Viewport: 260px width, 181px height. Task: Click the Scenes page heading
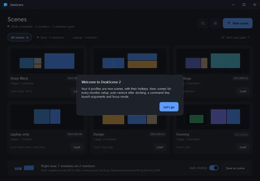tap(17, 19)
